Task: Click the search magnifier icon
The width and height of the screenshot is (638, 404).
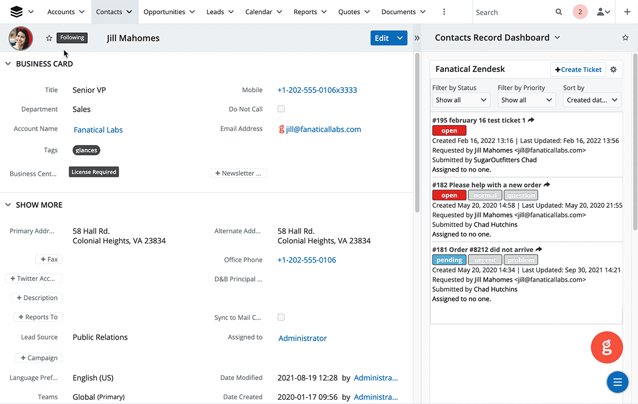Action: pyautogui.click(x=559, y=12)
